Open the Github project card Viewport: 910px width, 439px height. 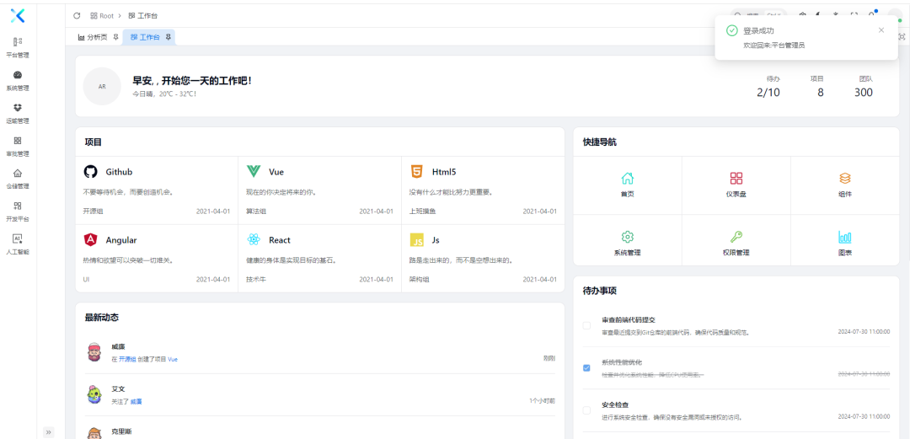[x=157, y=190]
